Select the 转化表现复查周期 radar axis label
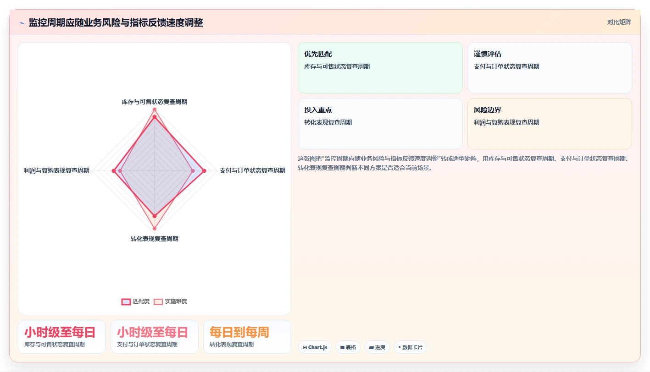650x372 pixels. pos(154,239)
